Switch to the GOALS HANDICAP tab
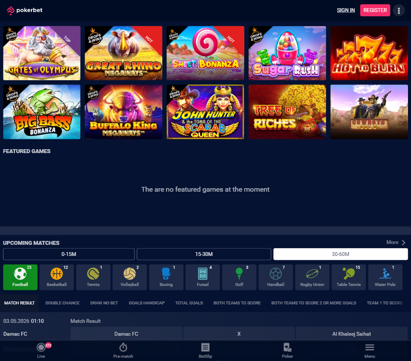The image size is (411, 361). [x=146, y=303]
